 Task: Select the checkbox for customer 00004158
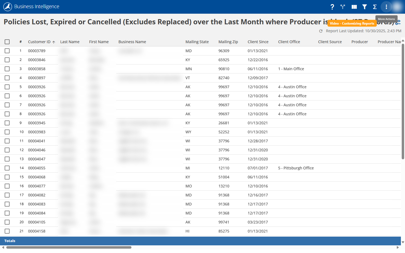[x=7, y=231]
